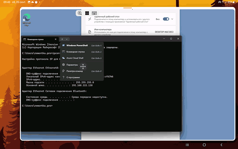Tap the Android home button
The image size is (238, 149).
tap(204, 145)
